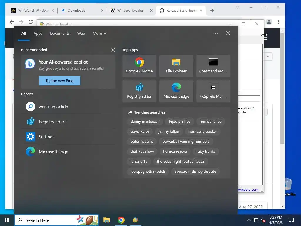The height and width of the screenshot is (226, 301).
Task: Open Google Chrome from Top apps
Action: tap(139, 66)
